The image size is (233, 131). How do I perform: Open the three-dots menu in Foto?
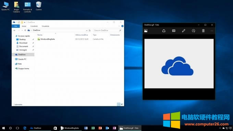click(x=212, y=31)
